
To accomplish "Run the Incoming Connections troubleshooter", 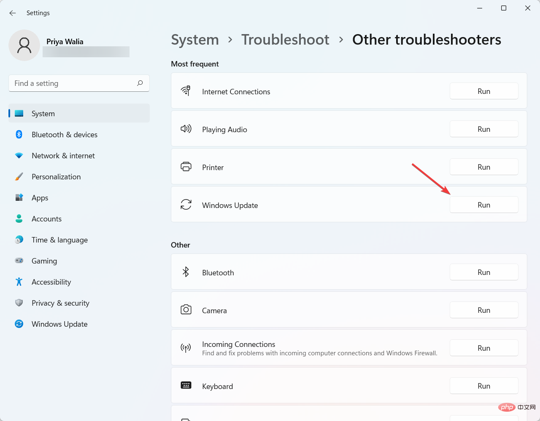I will tap(484, 348).
